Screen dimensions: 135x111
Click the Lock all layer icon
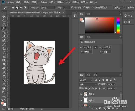click(100, 88)
